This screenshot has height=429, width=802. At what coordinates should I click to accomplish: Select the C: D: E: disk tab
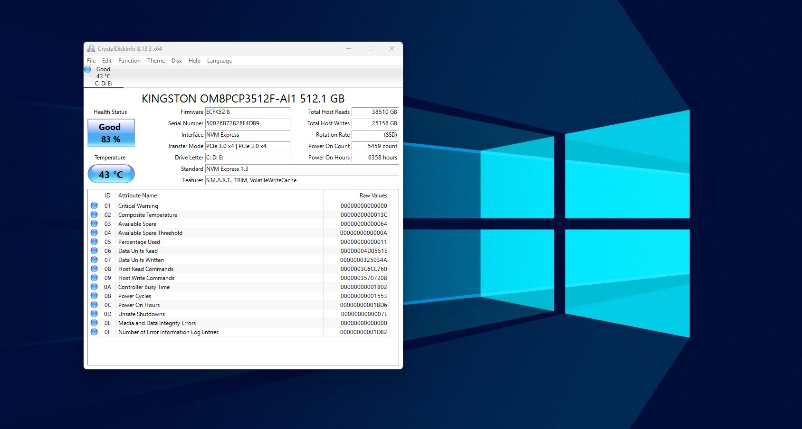pyautogui.click(x=104, y=76)
